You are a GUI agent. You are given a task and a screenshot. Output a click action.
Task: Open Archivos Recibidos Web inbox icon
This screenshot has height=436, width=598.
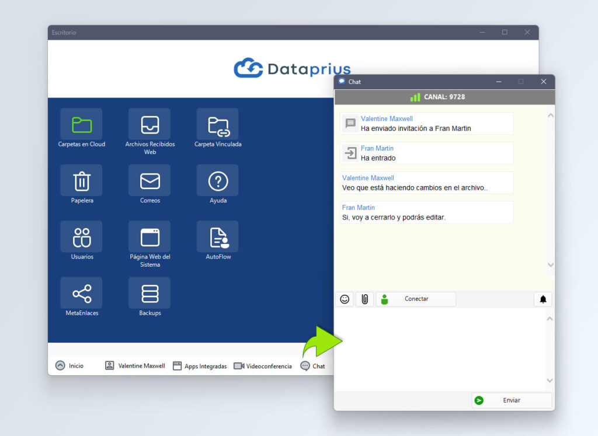pyautogui.click(x=149, y=124)
